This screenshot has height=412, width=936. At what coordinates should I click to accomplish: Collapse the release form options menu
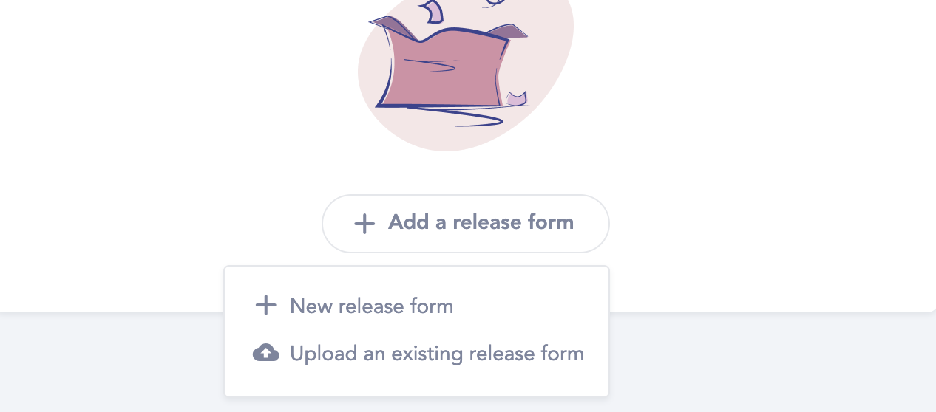coord(466,224)
